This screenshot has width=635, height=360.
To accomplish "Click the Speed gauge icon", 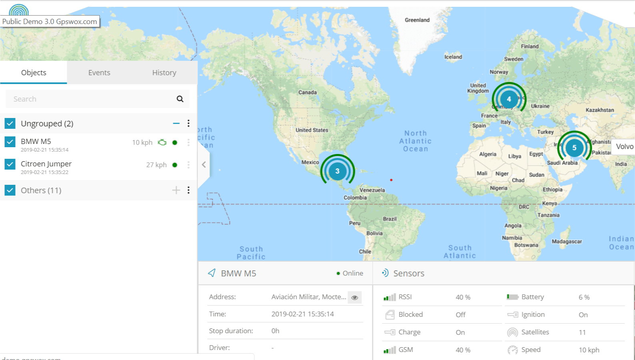I will 513,350.
